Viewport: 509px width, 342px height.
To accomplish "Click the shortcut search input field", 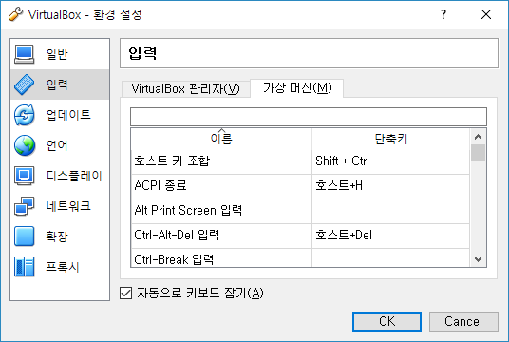I will pos(309,117).
